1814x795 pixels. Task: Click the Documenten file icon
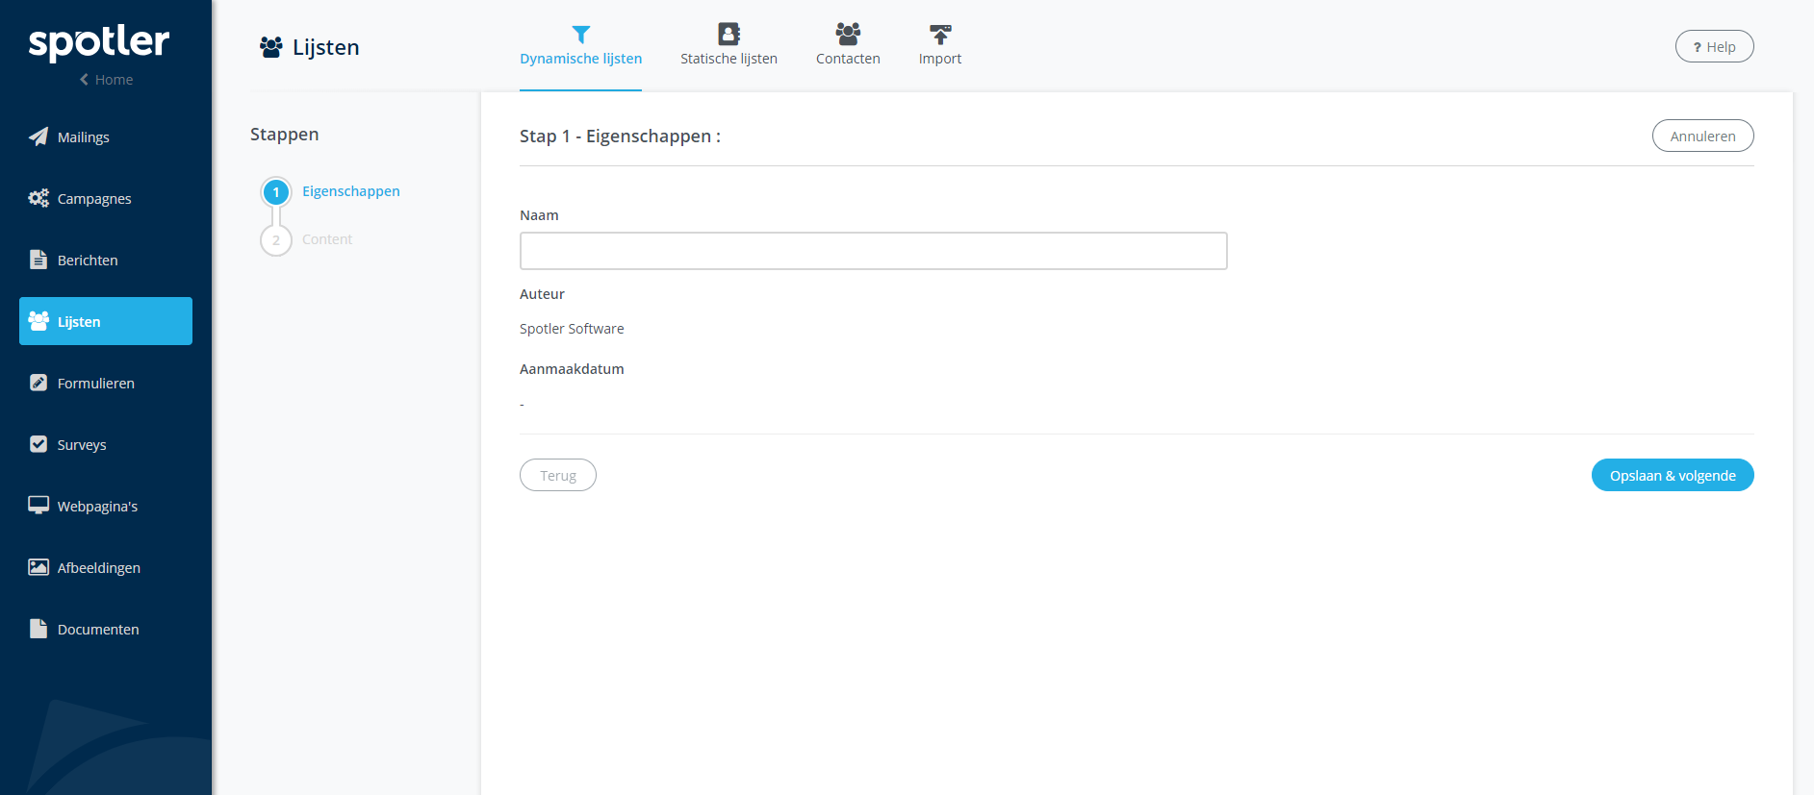pos(38,629)
